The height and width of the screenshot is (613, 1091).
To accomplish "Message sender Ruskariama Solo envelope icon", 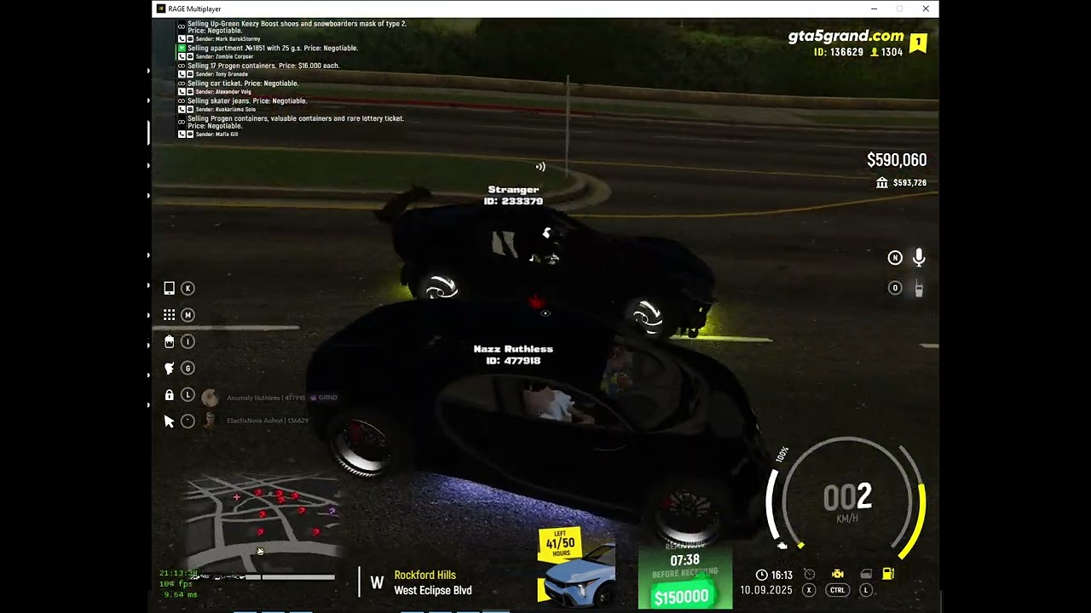I will coord(190,109).
